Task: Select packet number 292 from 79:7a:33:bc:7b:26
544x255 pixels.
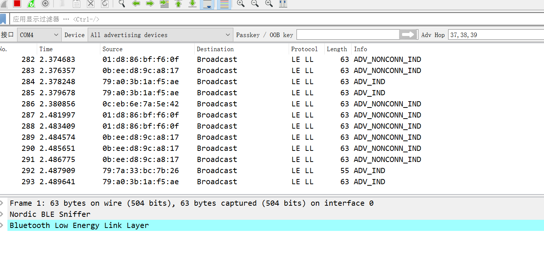Action: coord(149,170)
